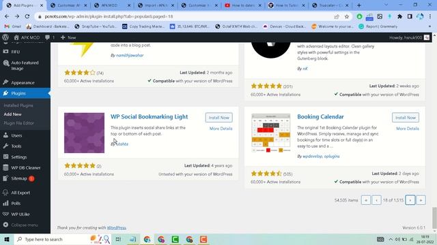Open Task View on the taskbar

point(118,239)
